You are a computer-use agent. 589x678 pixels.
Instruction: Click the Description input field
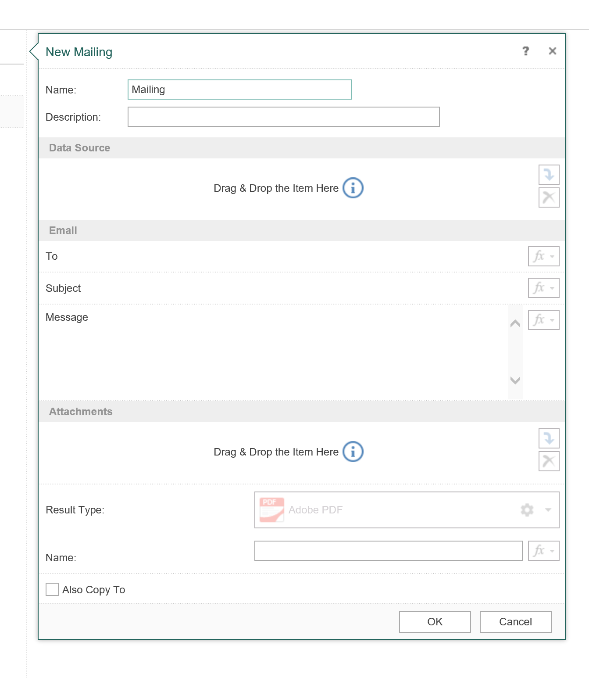click(x=283, y=117)
